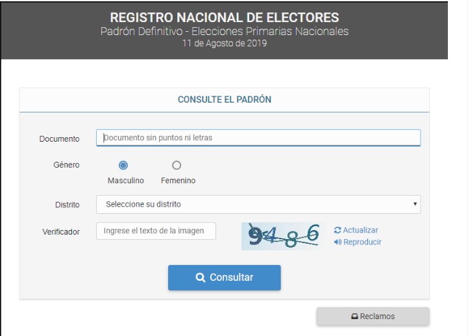This screenshot has width=468, height=336.
Task: Click the speaker icon beside Reproducir
Action: pyautogui.click(x=338, y=242)
